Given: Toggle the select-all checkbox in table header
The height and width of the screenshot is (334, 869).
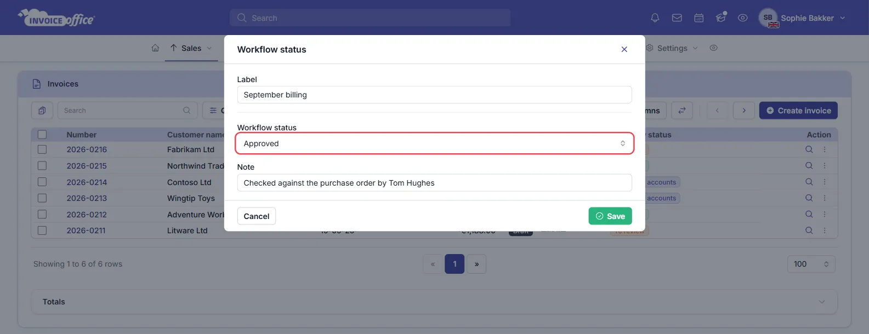Looking at the screenshot, I should point(42,135).
